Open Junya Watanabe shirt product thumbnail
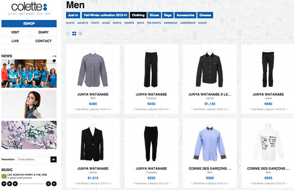This screenshot has height=190, width=294. [x=93, y=70]
